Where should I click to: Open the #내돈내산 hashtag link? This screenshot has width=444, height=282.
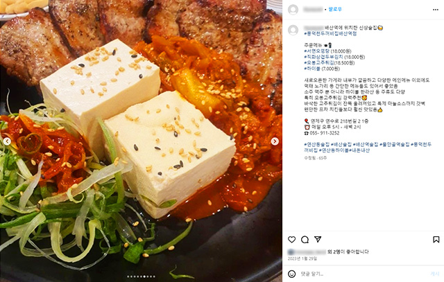coord(359,150)
